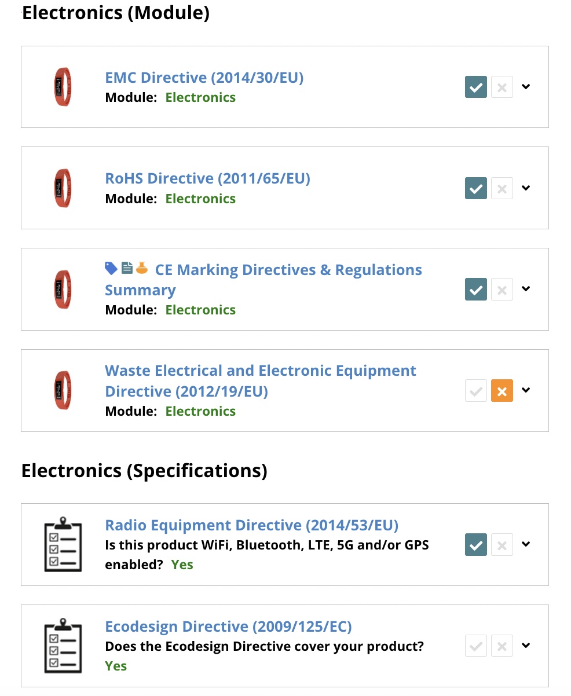Click the document icon beside CE Marking
571x696 pixels.
point(127,268)
